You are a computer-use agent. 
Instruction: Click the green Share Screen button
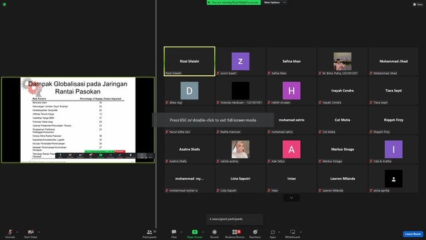[194, 233]
